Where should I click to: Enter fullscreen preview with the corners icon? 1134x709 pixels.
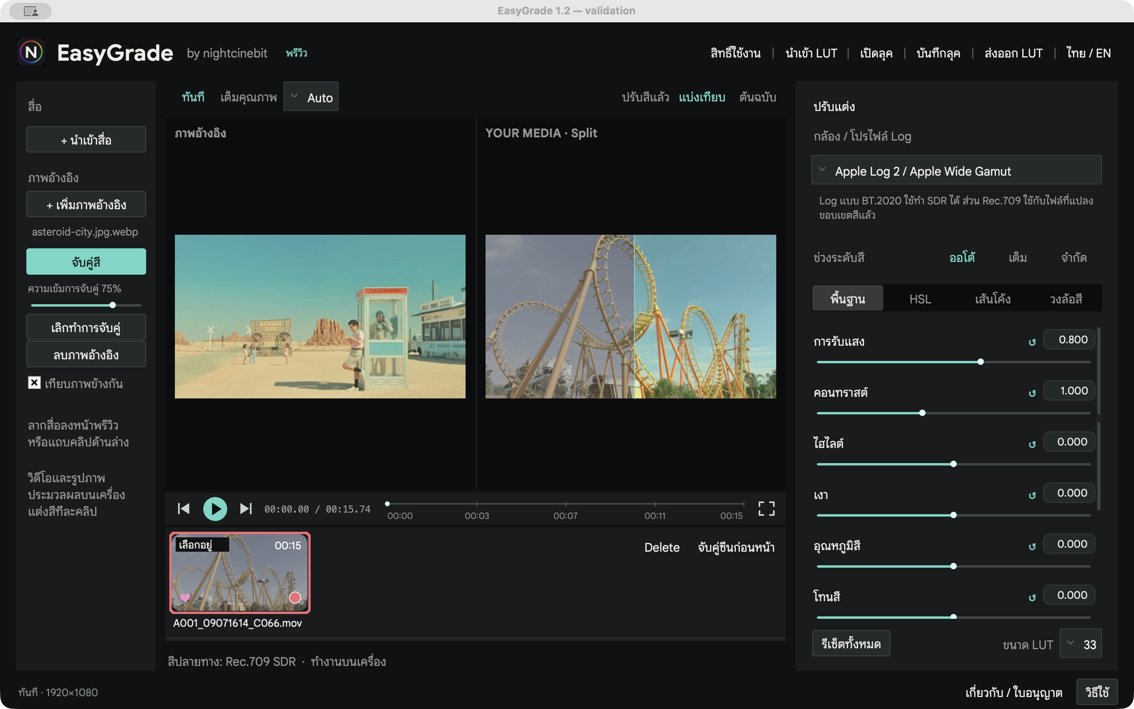pos(766,509)
